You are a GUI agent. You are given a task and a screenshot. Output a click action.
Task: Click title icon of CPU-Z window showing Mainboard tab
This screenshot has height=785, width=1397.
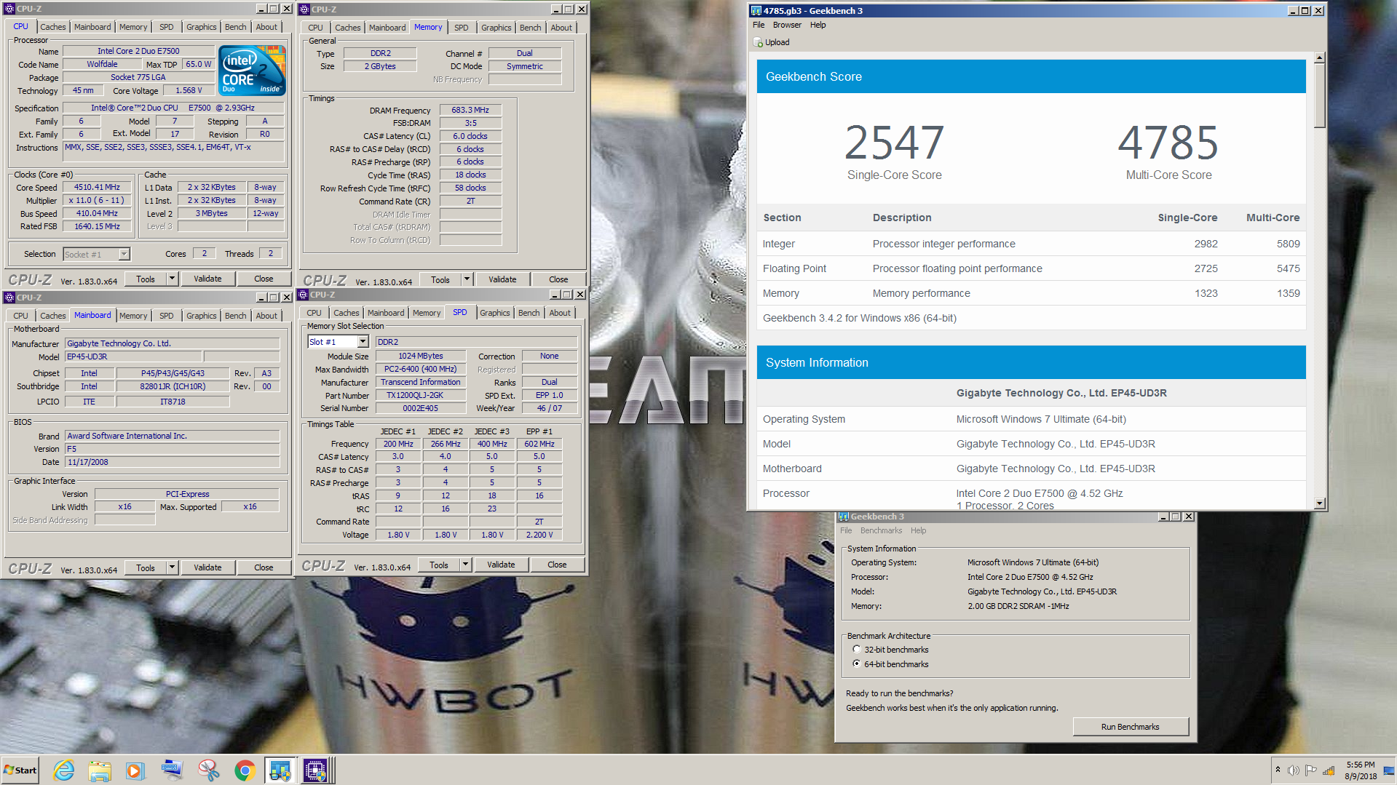point(9,298)
